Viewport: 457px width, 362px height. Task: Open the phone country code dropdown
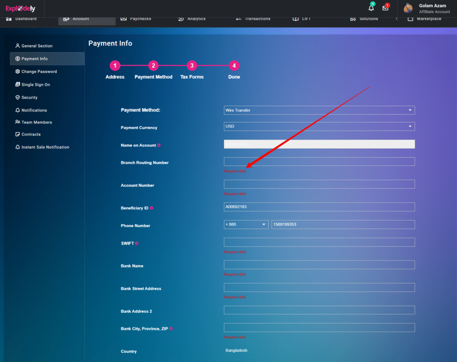click(x=246, y=225)
